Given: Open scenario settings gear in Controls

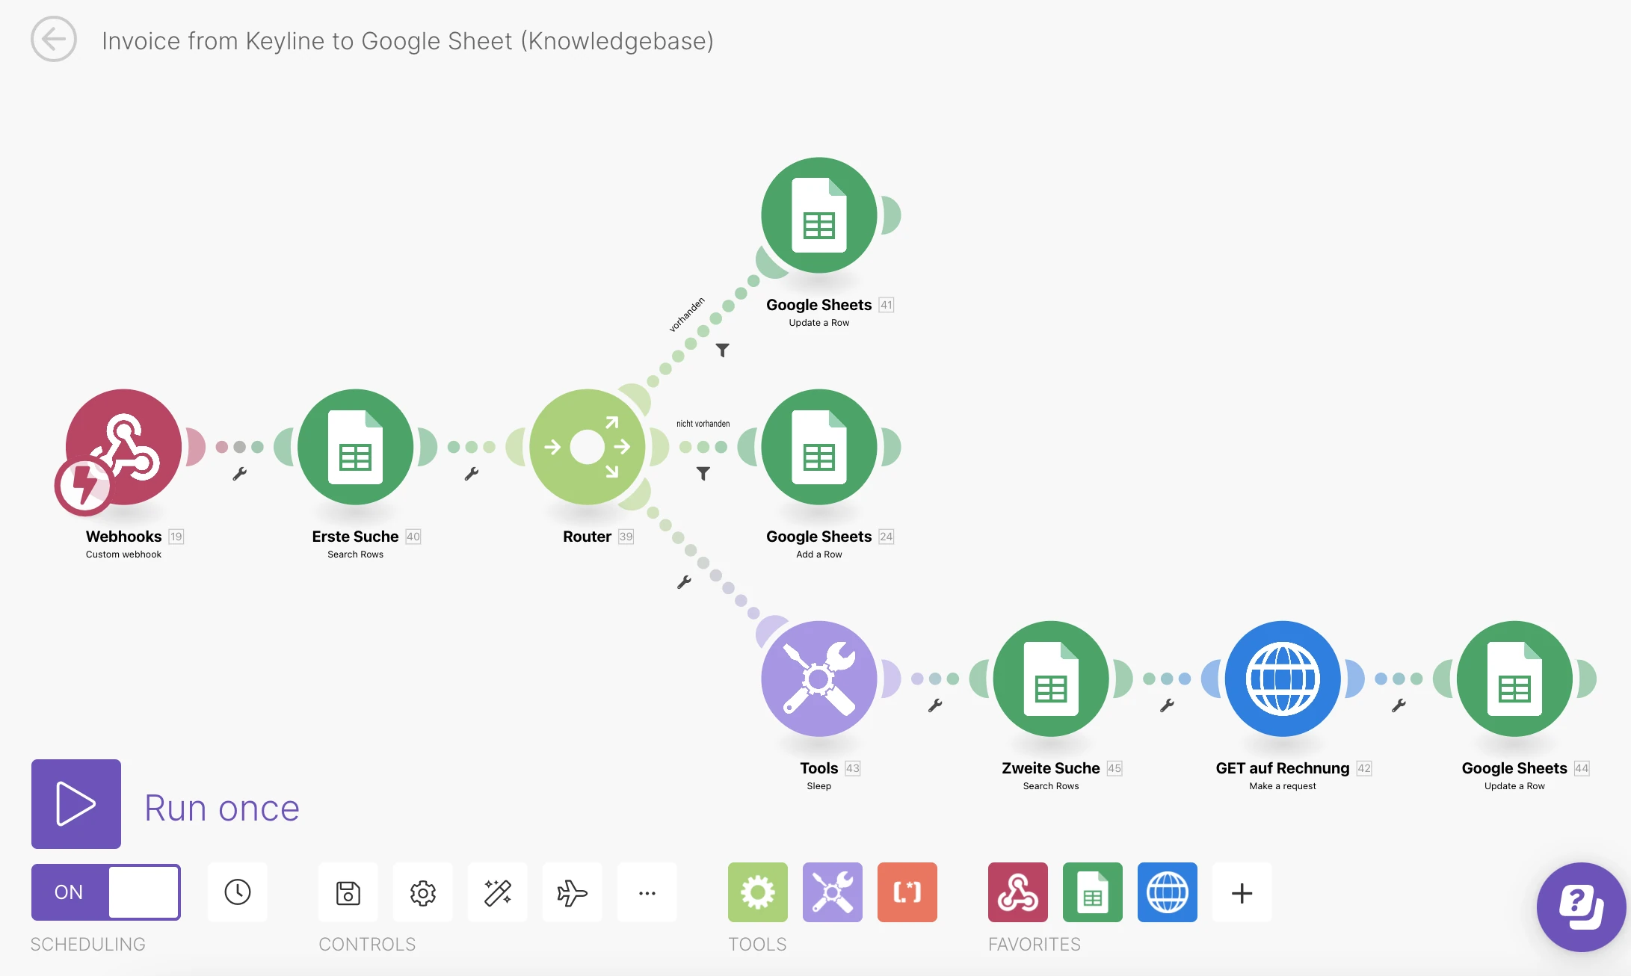Looking at the screenshot, I should point(423,892).
